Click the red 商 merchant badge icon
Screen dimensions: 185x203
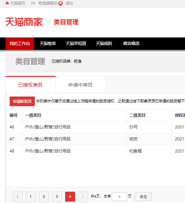point(60,3)
